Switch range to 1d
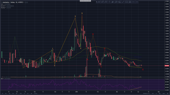The width and height of the screenshot is (170, 95). tap(2, 93)
